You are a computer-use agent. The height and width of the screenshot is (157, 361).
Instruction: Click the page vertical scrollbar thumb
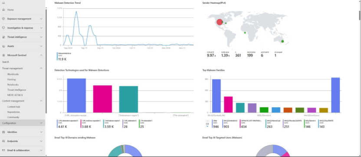point(360,15)
